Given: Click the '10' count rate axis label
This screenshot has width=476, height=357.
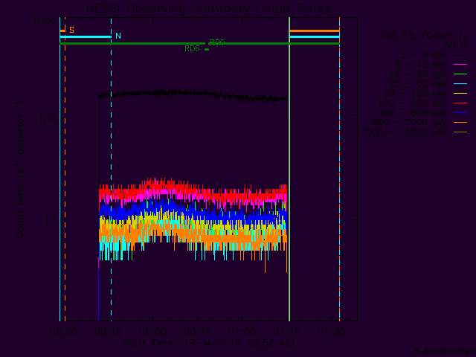Looking at the screenshot, I should click(51, 220).
